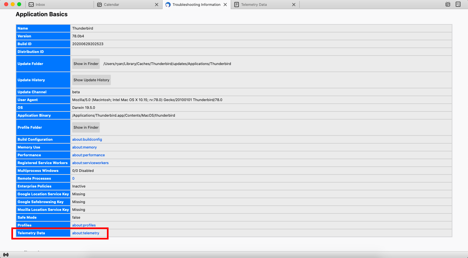Click the broadcast status icon in the bottom corner

click(6, 254)
